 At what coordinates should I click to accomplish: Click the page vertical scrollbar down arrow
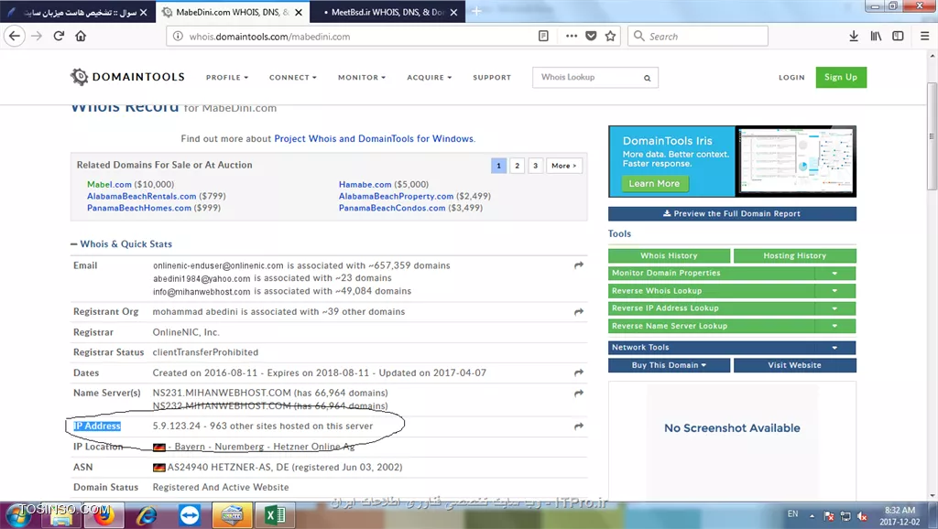click(932, 495)
